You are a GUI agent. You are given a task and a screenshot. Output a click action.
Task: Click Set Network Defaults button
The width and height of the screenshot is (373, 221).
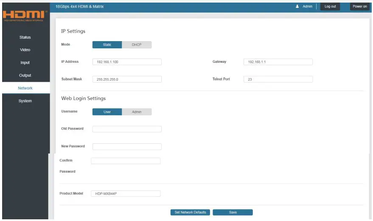point(190,212)
